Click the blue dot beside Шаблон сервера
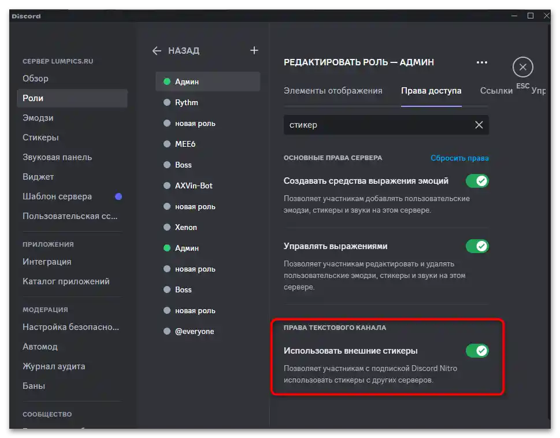Viewport: 560px width, 438px height. point(118,196)
